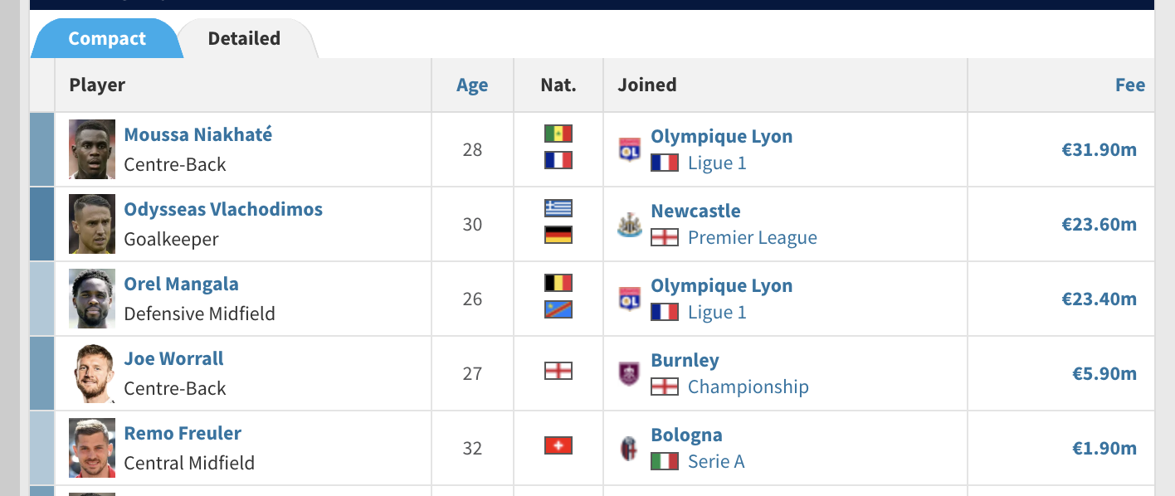Image resolution: width=1175 pixels, height=496 pixels.
Task: Click the €31.90m transfer fee link
Action: [x=1099, y=150]
